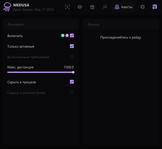Click the map pin icon beside Квесты
The image size is (162, 149).
[x=117, y=7]
